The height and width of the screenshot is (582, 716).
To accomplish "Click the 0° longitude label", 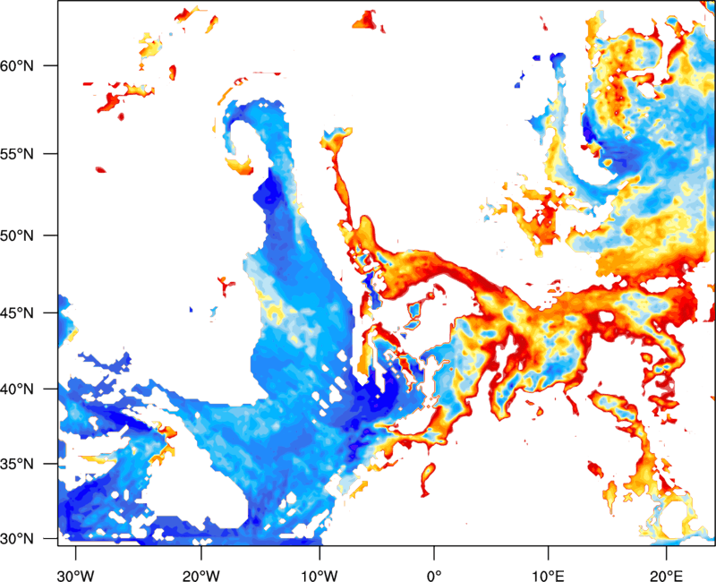I will click(x=434, y=576).
